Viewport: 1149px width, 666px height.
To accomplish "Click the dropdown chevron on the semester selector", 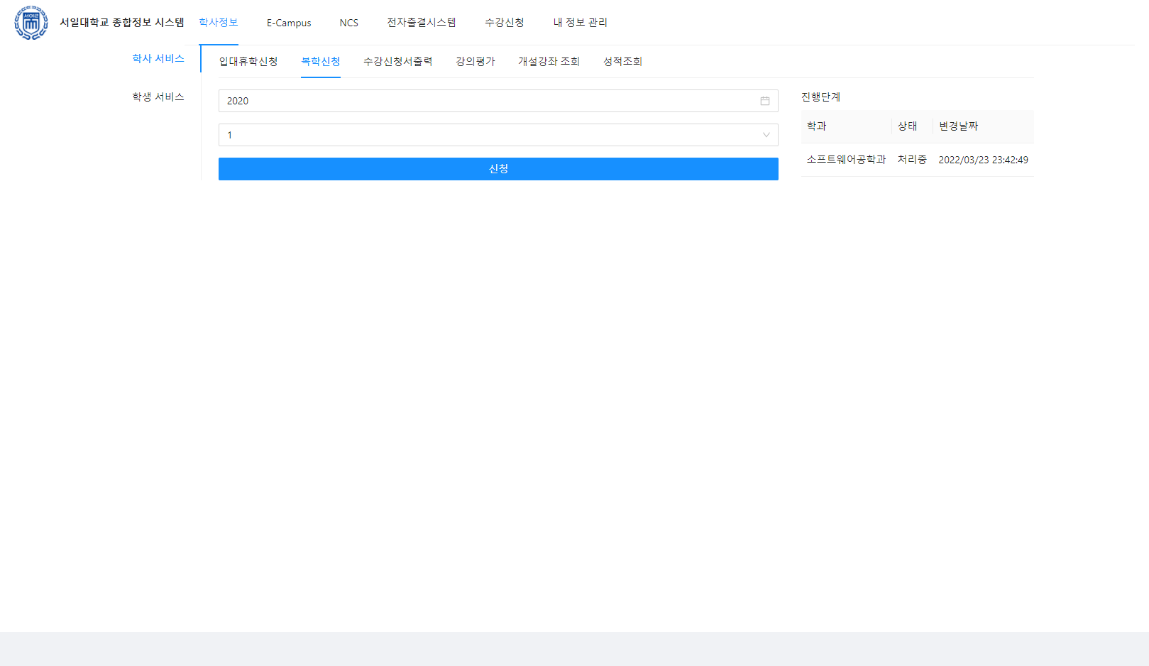I will (766, 135).
